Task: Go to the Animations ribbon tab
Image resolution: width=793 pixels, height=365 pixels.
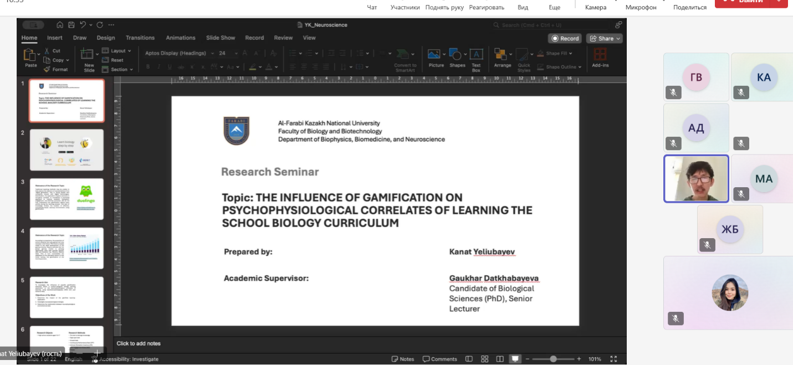Action: 181,38
